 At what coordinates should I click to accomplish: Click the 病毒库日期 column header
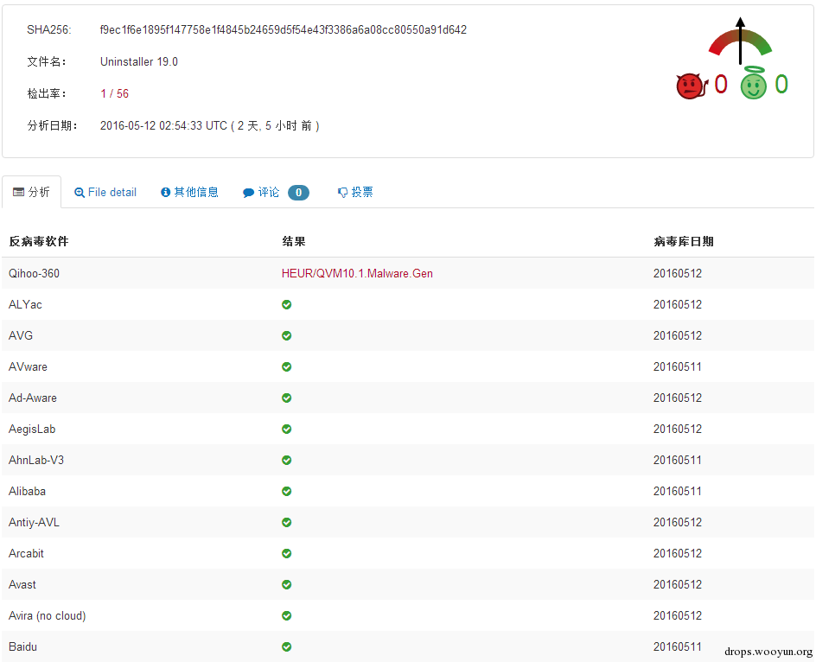click(x=683, y=241)
